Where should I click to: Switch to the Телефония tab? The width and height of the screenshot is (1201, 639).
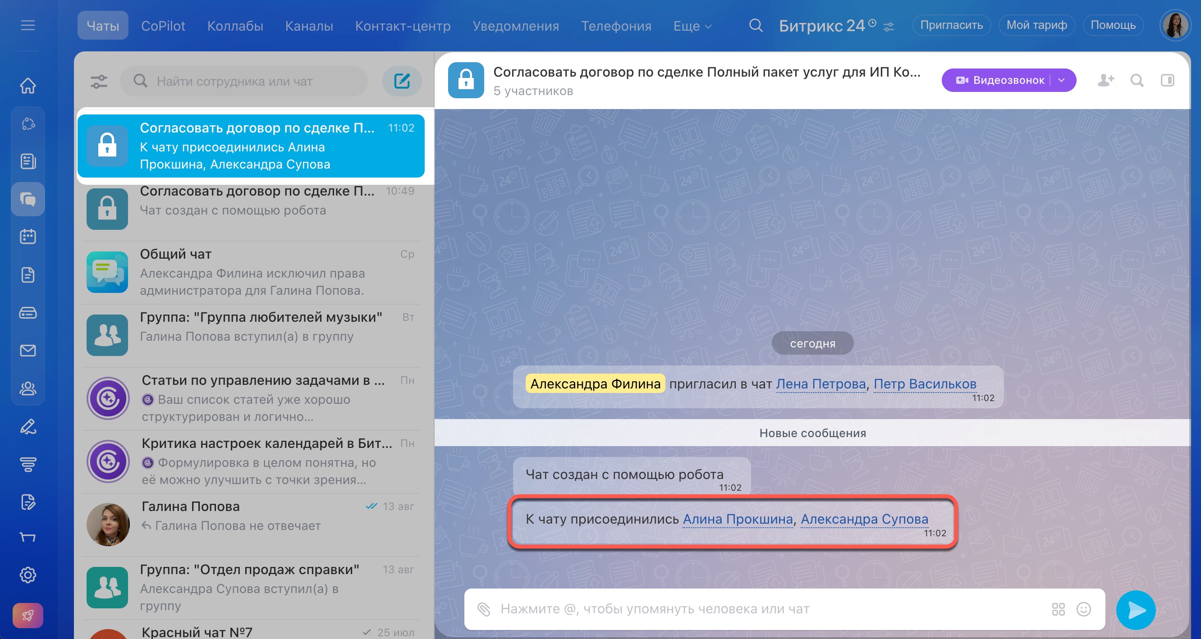[616, 26]
